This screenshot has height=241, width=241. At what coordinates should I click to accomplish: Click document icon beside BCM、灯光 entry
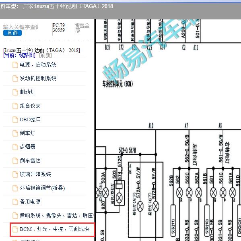pos(15,229)
